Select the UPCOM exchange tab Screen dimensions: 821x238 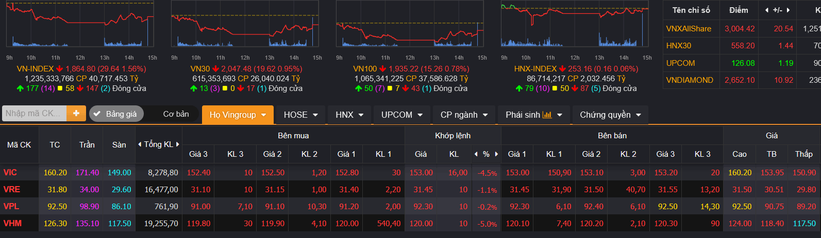[401, 115]
